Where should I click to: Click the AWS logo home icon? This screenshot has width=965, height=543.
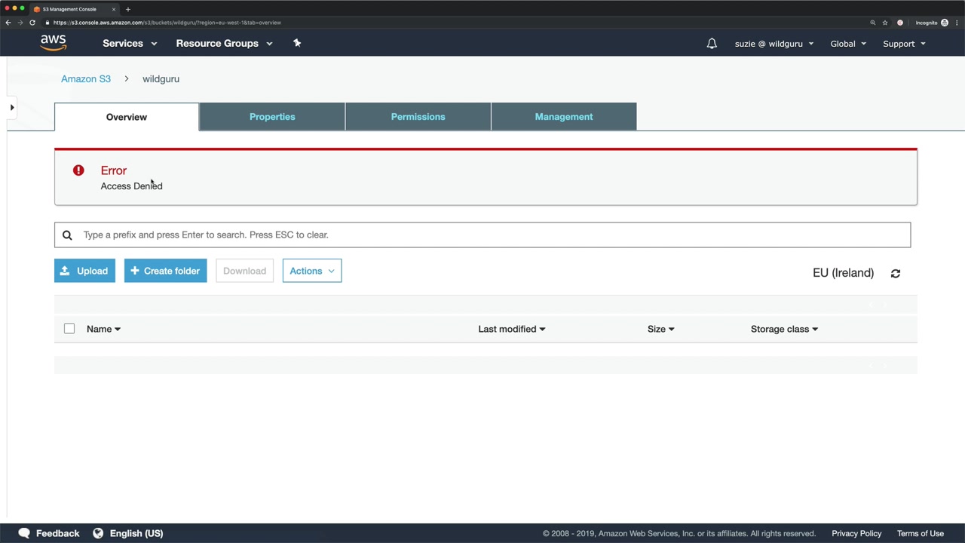point(54,43)
